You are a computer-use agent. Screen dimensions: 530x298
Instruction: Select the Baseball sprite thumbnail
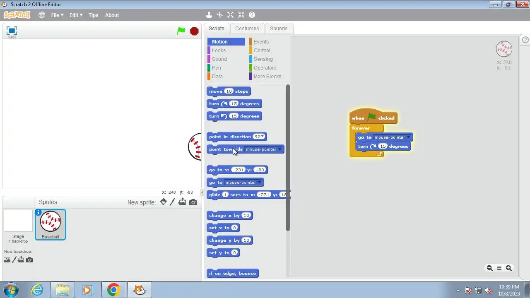[50, 225]
